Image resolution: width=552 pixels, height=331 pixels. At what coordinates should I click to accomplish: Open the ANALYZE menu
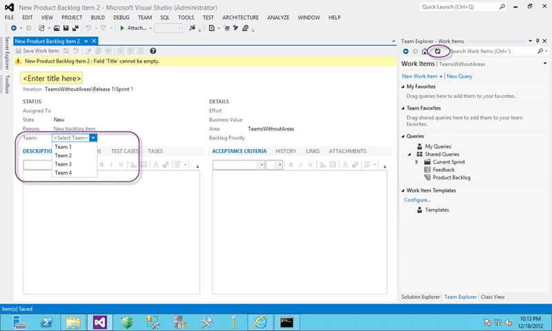click(x=278, y=18)
